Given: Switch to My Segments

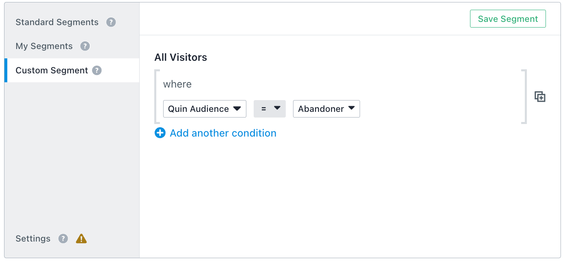Looking at the screenshot, I should tap(44, 46).
